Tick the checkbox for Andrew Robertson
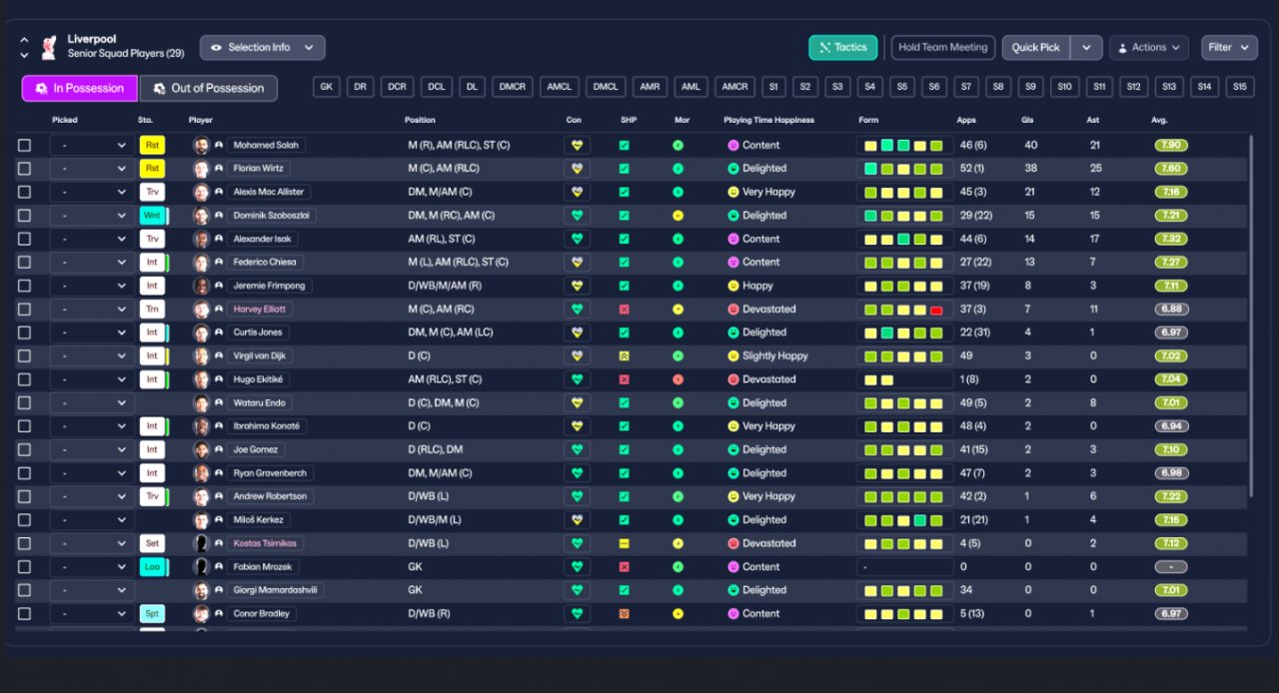Screen dimensions: 1279x693 pyautogui.click(x=24, y=496)
